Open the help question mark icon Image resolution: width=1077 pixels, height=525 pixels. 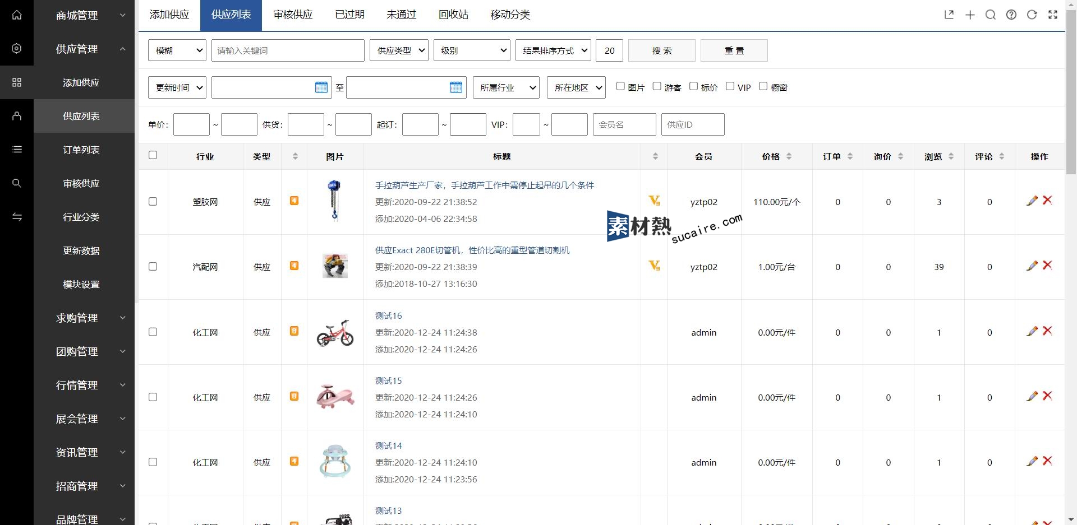tap(1011, 15)
